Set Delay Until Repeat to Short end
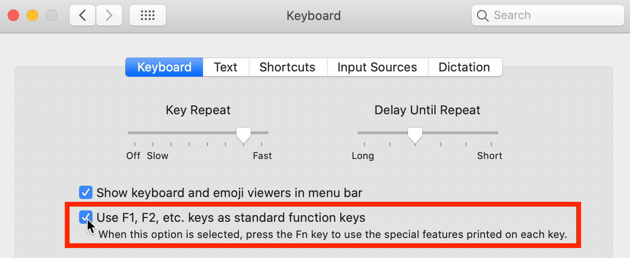Viewport: 630px width, 258px height. [x=491, y=144]
